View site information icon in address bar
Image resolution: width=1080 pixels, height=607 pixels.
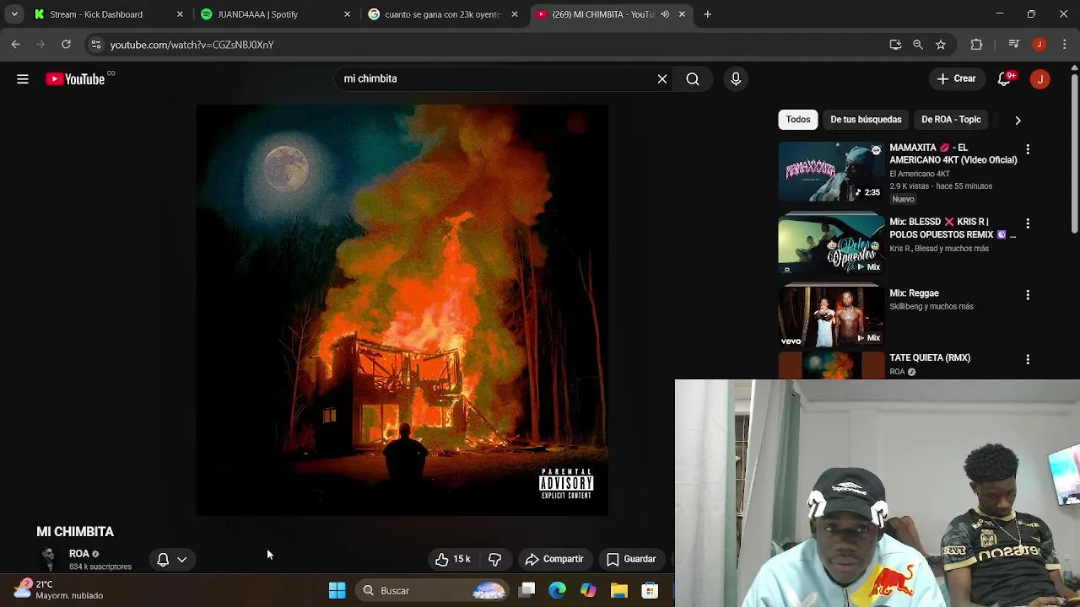tap(95, 45)
